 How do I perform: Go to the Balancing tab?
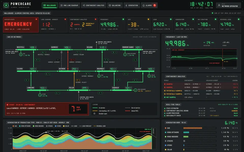[115, 5]
